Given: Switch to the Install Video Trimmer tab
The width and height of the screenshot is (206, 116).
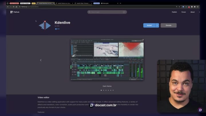Looking at the screenshot, I should click(x=83, y=3).
